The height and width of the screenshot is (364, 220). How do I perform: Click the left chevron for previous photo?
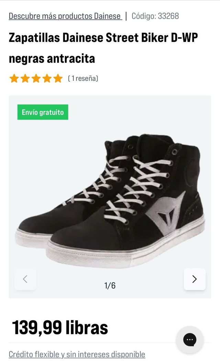pyautogui.click(x=25, y=279)
